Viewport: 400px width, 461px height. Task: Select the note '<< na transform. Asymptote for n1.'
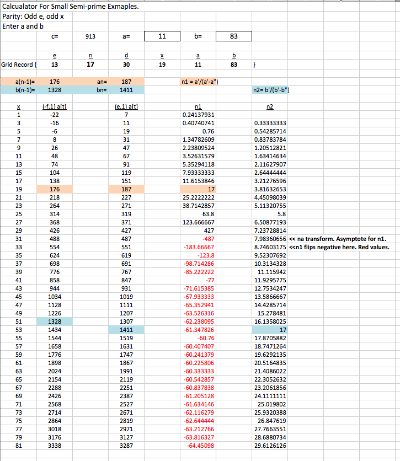click(x=338, y=239)
